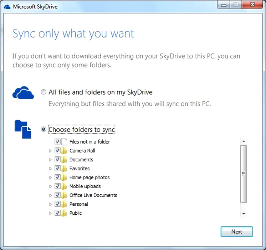
Task: Select All files and folders on my SkyDrive
Action: pos(44,92)
